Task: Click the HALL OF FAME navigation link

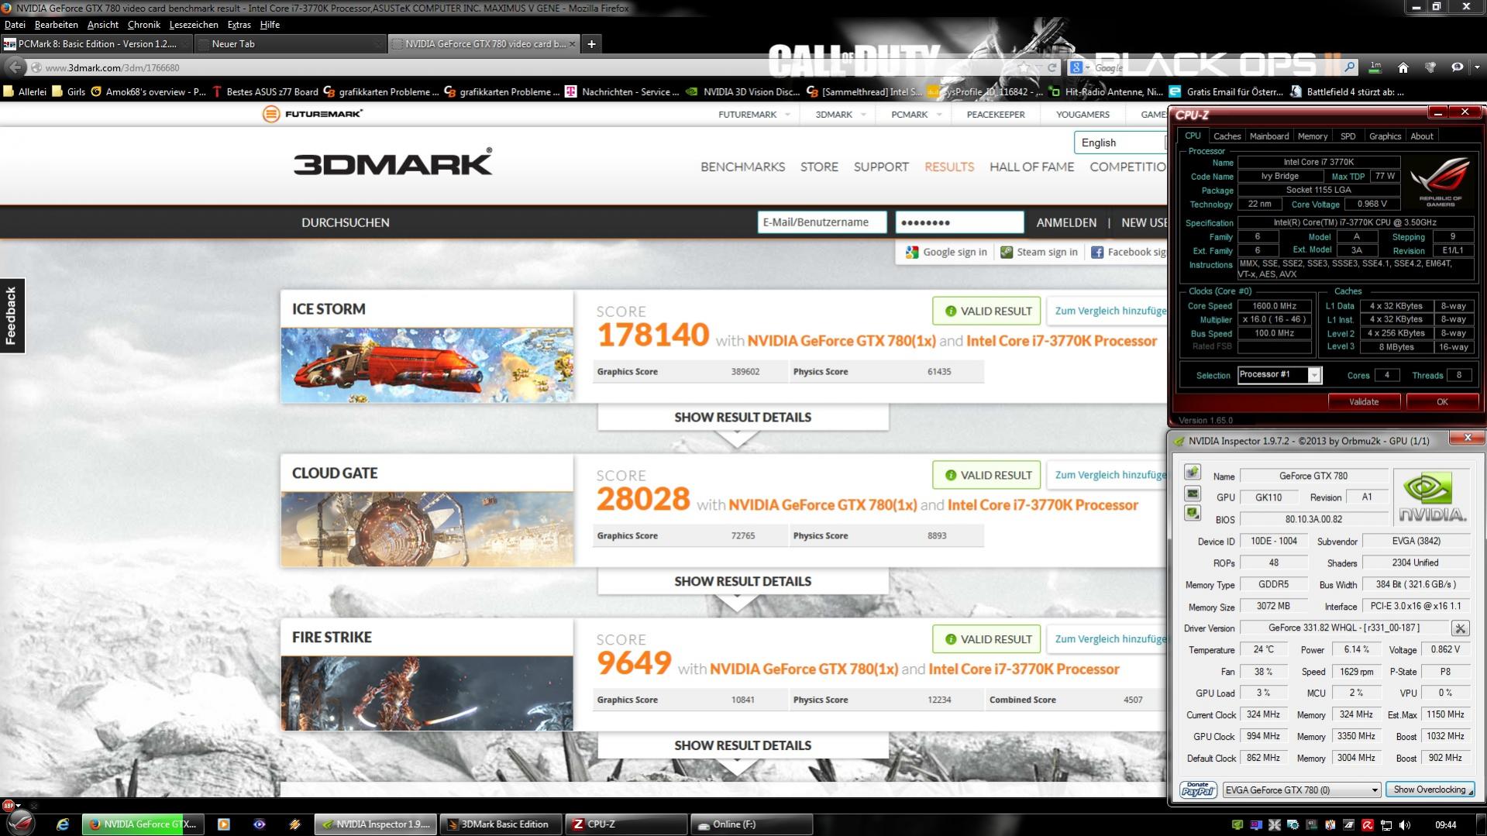Action: pos(1031,167)
